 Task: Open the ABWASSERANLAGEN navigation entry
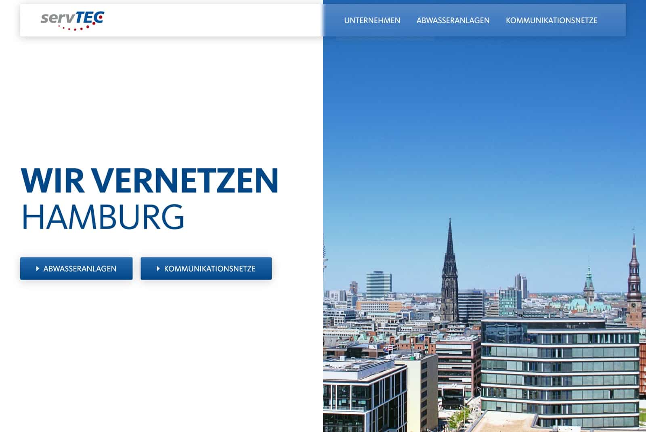[x=453, y=20]
